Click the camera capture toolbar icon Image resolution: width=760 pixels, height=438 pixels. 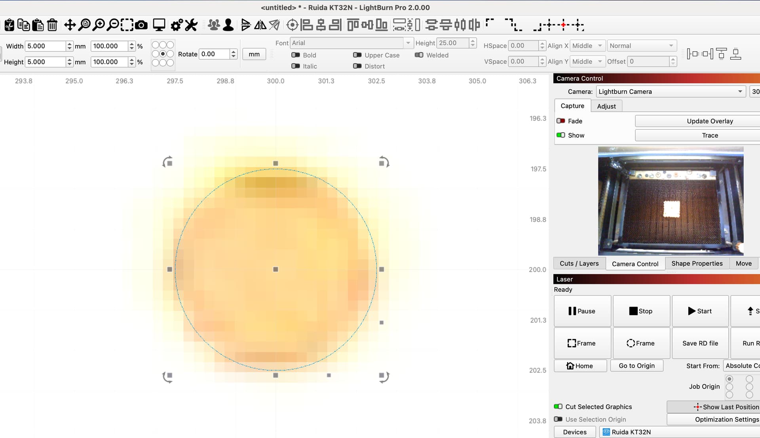point(141,25)
